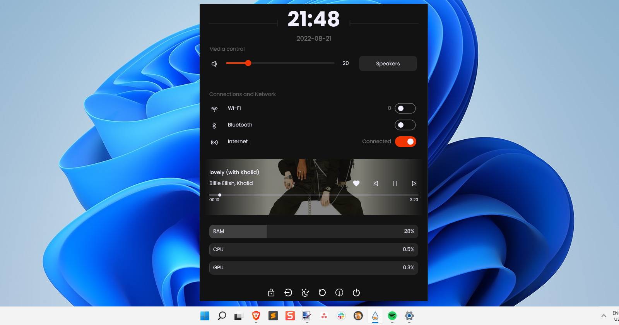Lock the PC with the padlock icon
The width and height of the screenshot is (619, 325).
(271, 292)
